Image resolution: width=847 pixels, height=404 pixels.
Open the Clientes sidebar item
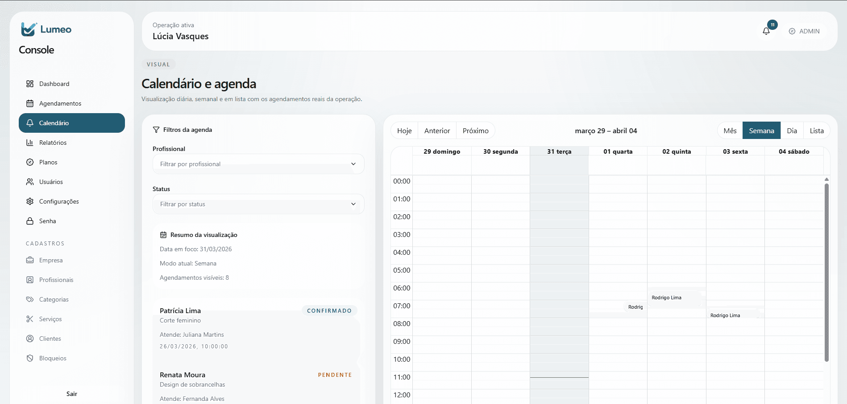[50, 339]
